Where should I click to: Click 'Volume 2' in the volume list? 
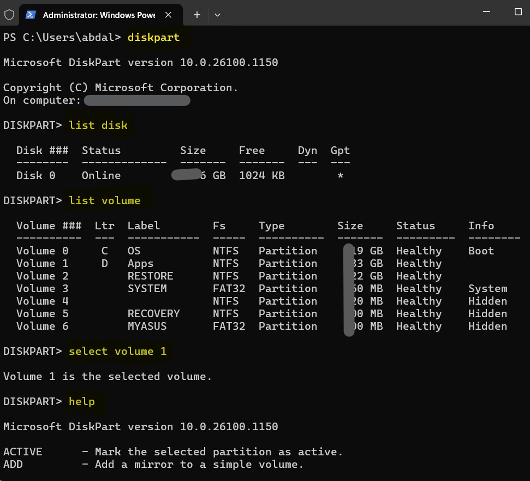[42, 276]
